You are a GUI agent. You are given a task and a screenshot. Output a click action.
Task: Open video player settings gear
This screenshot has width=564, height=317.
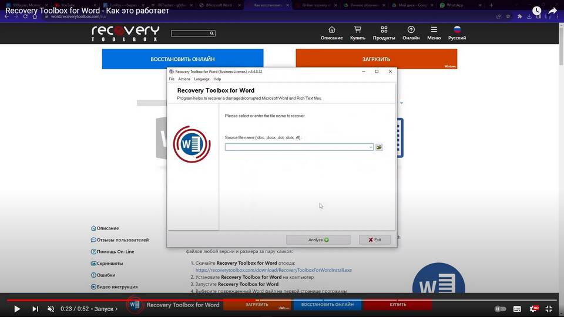point(534,309)
